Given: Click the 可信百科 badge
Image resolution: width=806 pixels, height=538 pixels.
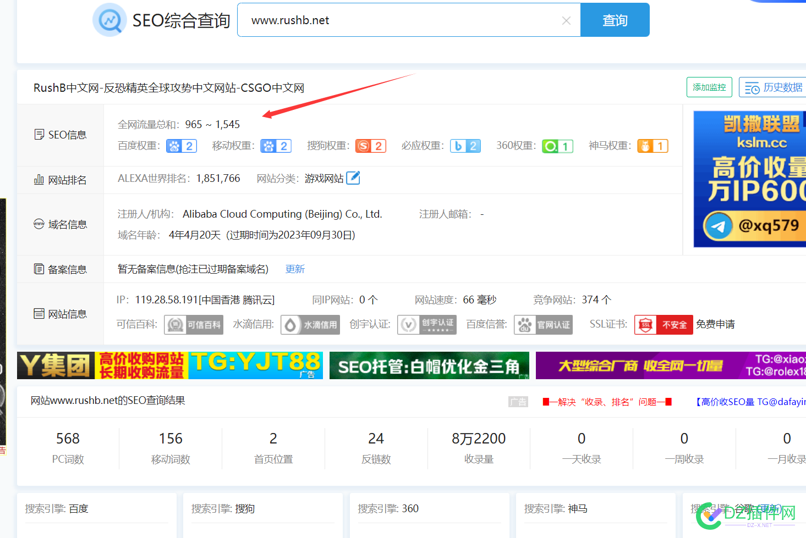Looking at the screenshot, I should coord(194,325).
